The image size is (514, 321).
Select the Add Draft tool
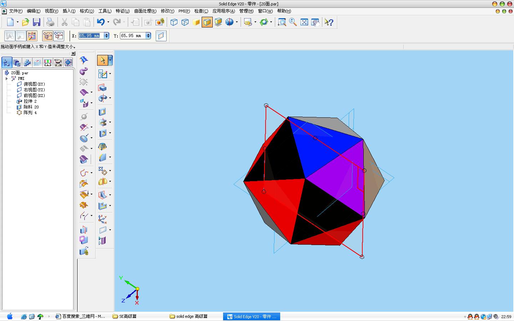102,147
